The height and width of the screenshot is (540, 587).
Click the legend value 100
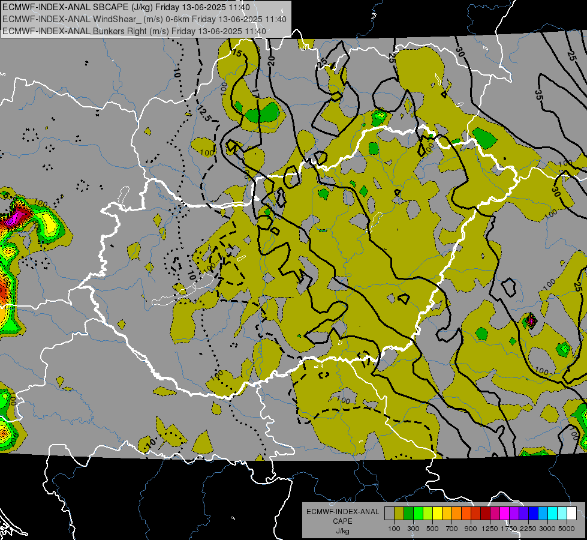394,529
